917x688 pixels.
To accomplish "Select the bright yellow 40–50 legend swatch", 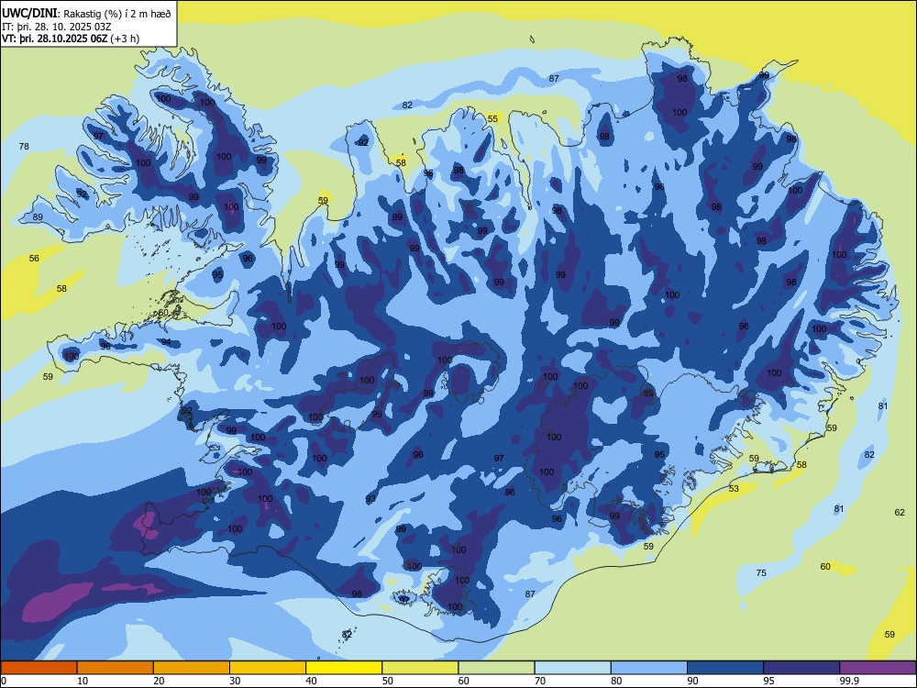I will pos(344,668).
